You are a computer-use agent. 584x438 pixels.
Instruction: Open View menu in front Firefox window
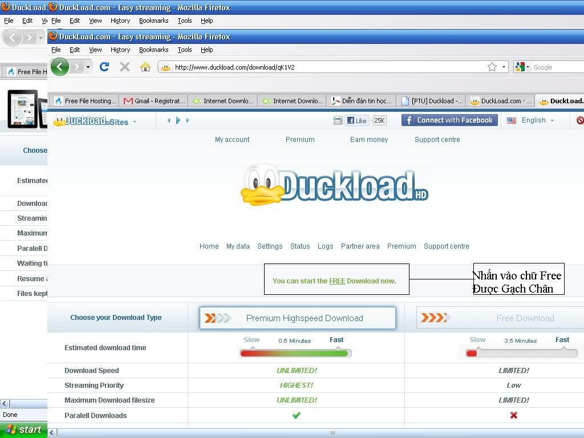tap(95, 50)
